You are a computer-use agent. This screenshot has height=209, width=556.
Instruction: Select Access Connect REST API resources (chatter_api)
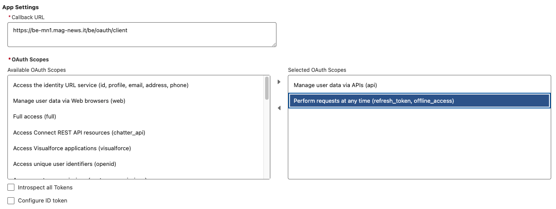[79, 132]
